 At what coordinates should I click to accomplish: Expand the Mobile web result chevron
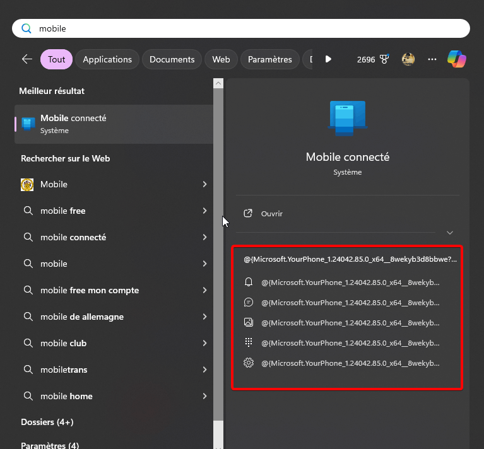204,184
